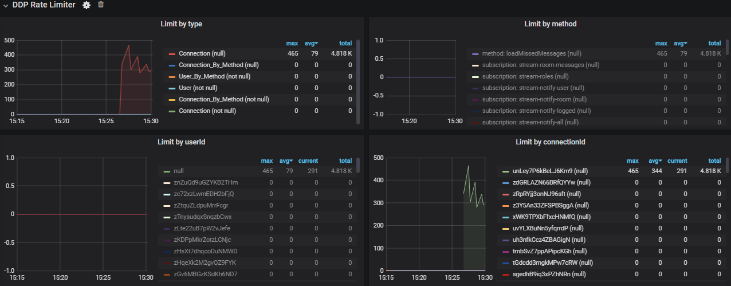Change color of Connection (null) red swatch
731x286 pixels.
(172, 54)
